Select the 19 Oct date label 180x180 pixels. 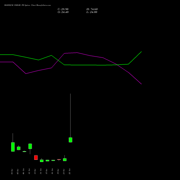58,171
